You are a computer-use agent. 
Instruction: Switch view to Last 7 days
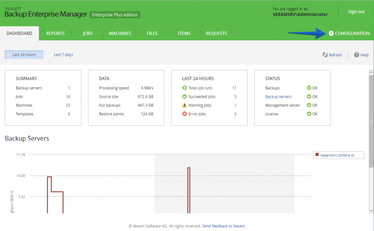(64, 55)
